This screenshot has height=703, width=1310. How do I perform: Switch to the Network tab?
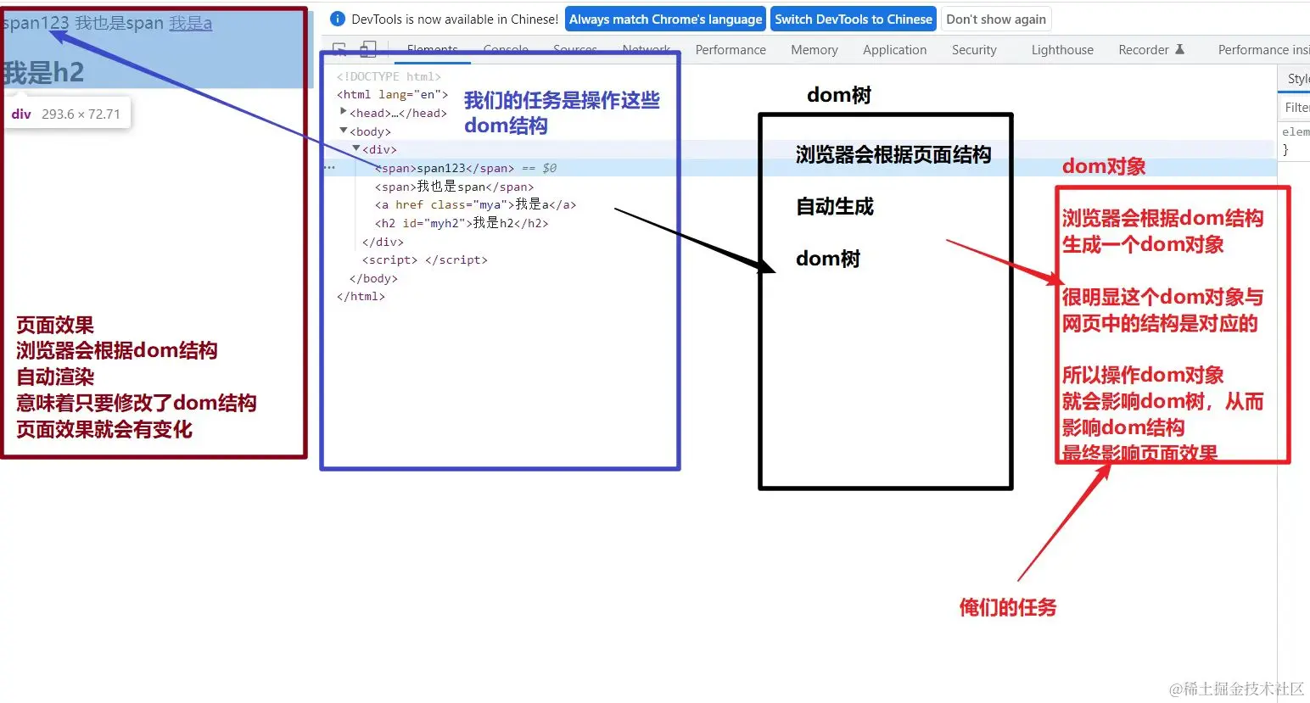(647, 49)
